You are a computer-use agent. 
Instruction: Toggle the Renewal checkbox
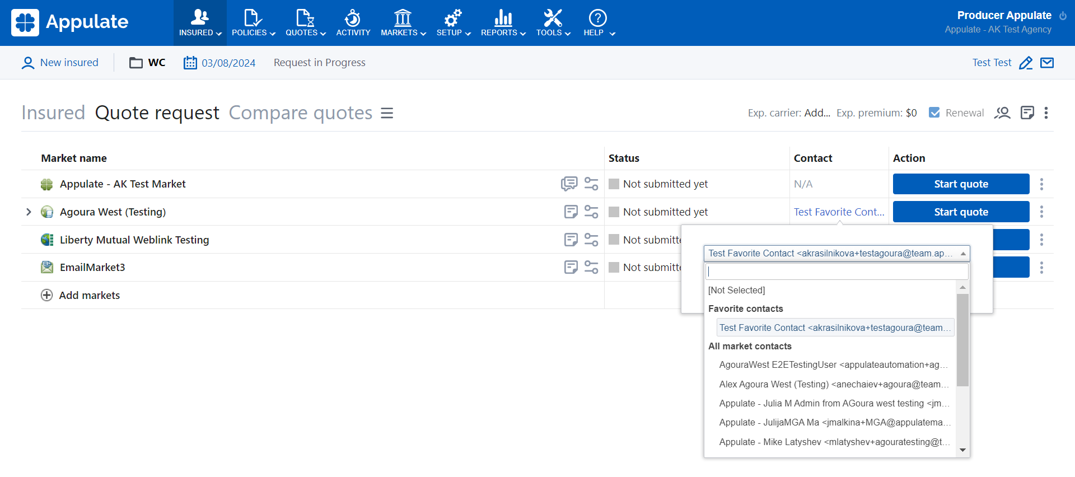(934, 113)
